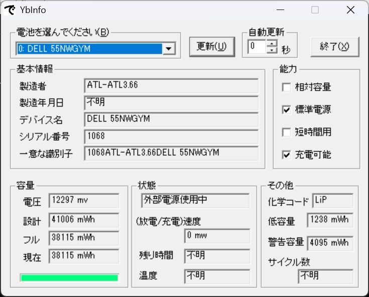Click the 電圧 field showing 12297 mv
Screen dimensions: 369x297
(84, 200)
